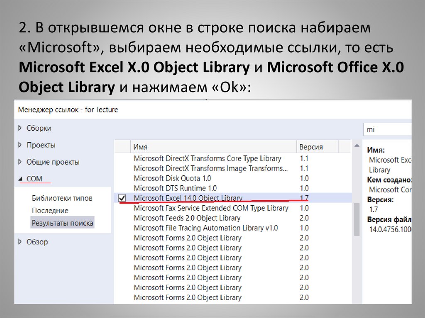This screenshot has width=425, height=318.
Task: Click the scrollbar up arrow in list
Action: pos(357,146)
